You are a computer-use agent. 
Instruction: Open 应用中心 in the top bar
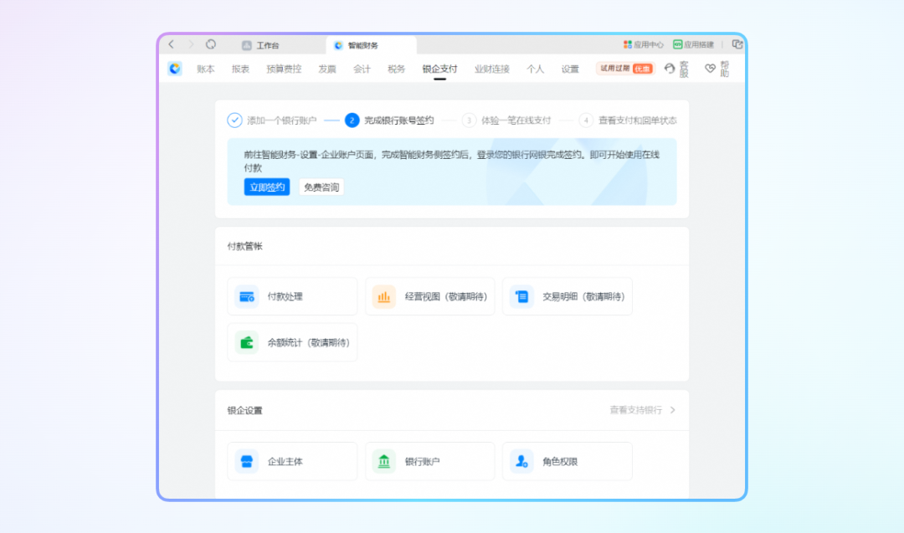[x=643, y=45]
